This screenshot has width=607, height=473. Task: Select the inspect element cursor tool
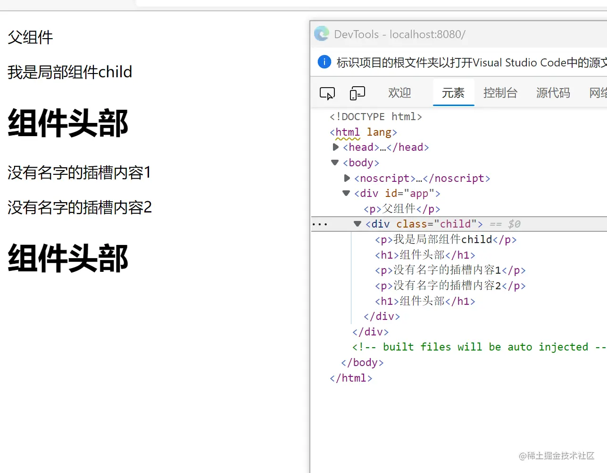pyautogui.click(x=327, y=93)
